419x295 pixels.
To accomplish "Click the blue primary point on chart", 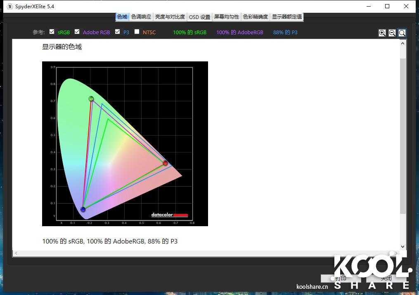I will coord(83,209).
